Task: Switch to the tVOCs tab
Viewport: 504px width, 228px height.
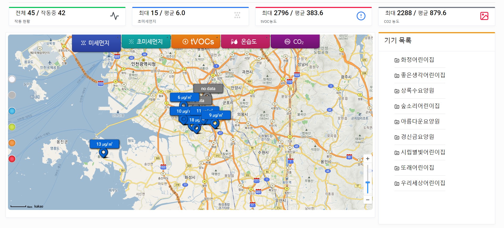Action: pos(196,41)
